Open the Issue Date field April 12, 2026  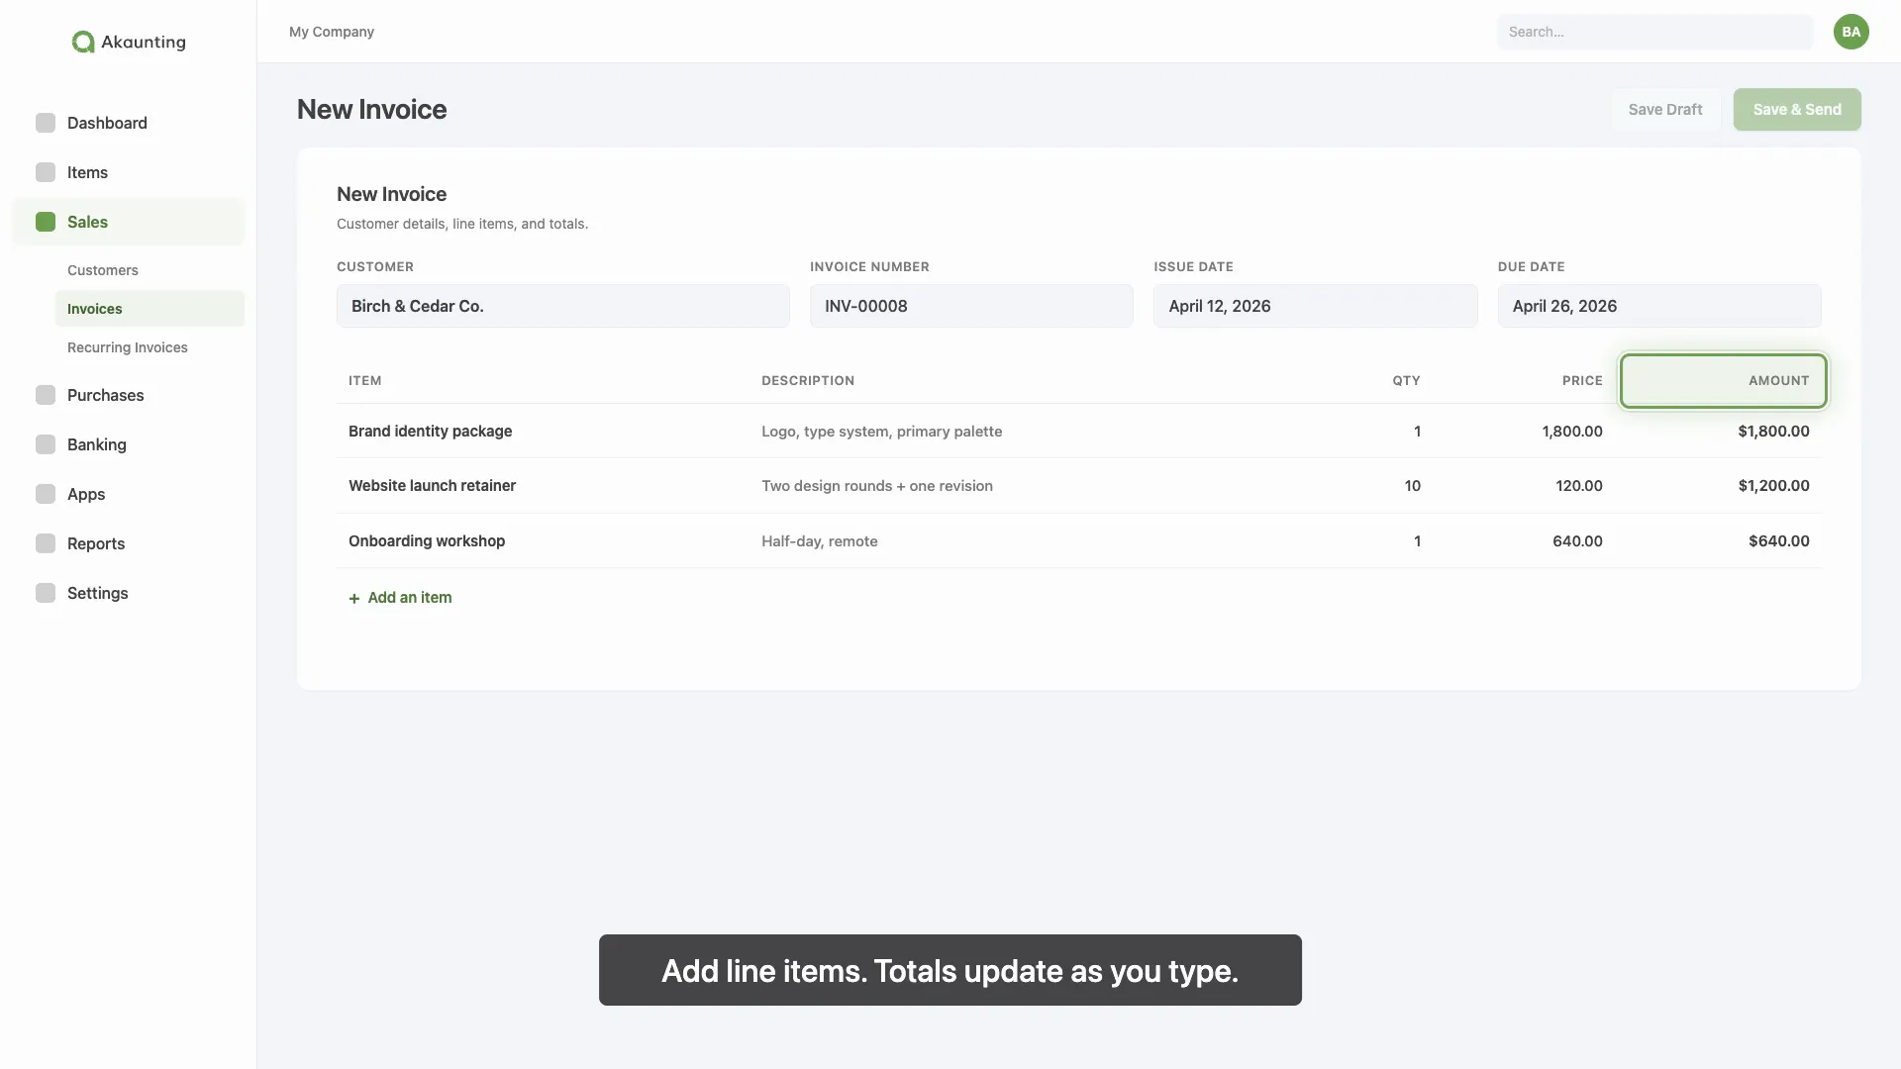coord(1316,306)
